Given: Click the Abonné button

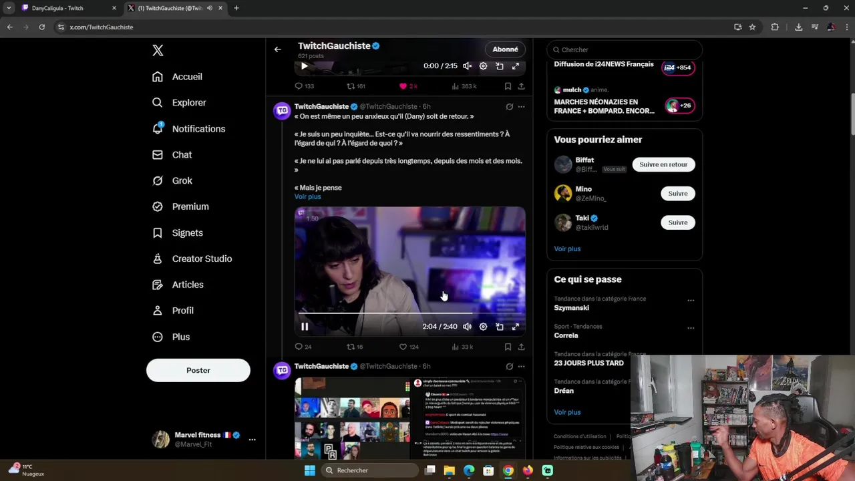Looking at the screenshot, I should tap(505, 49).
